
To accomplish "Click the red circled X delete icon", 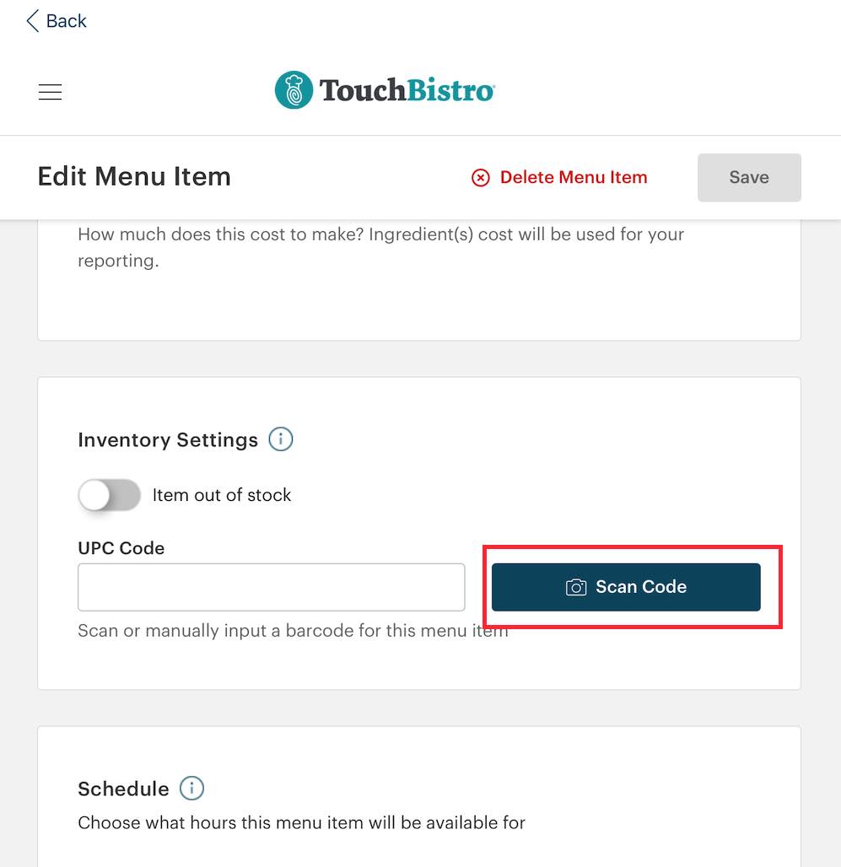I will tap(481, 178).
